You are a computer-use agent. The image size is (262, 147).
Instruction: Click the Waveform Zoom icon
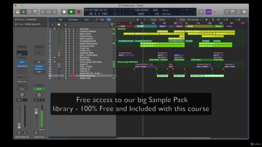pos(206,20)
